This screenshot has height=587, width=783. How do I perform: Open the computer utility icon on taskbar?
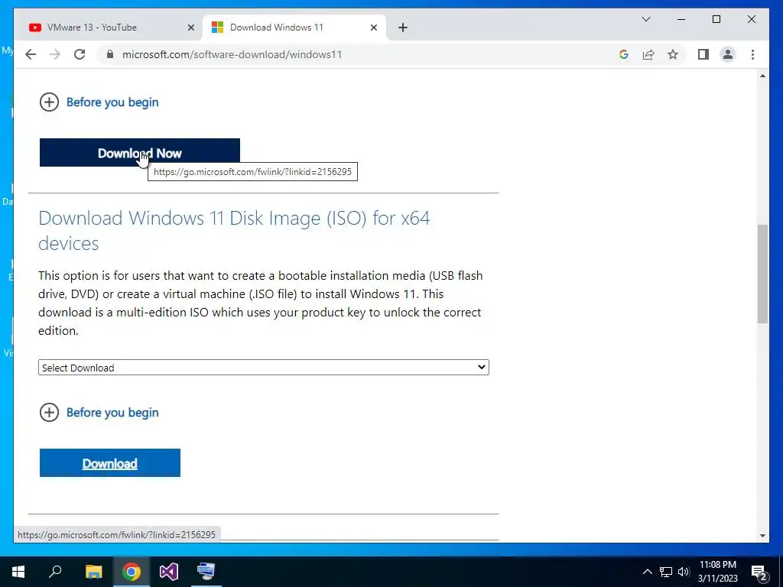click(x=206, y=572)
